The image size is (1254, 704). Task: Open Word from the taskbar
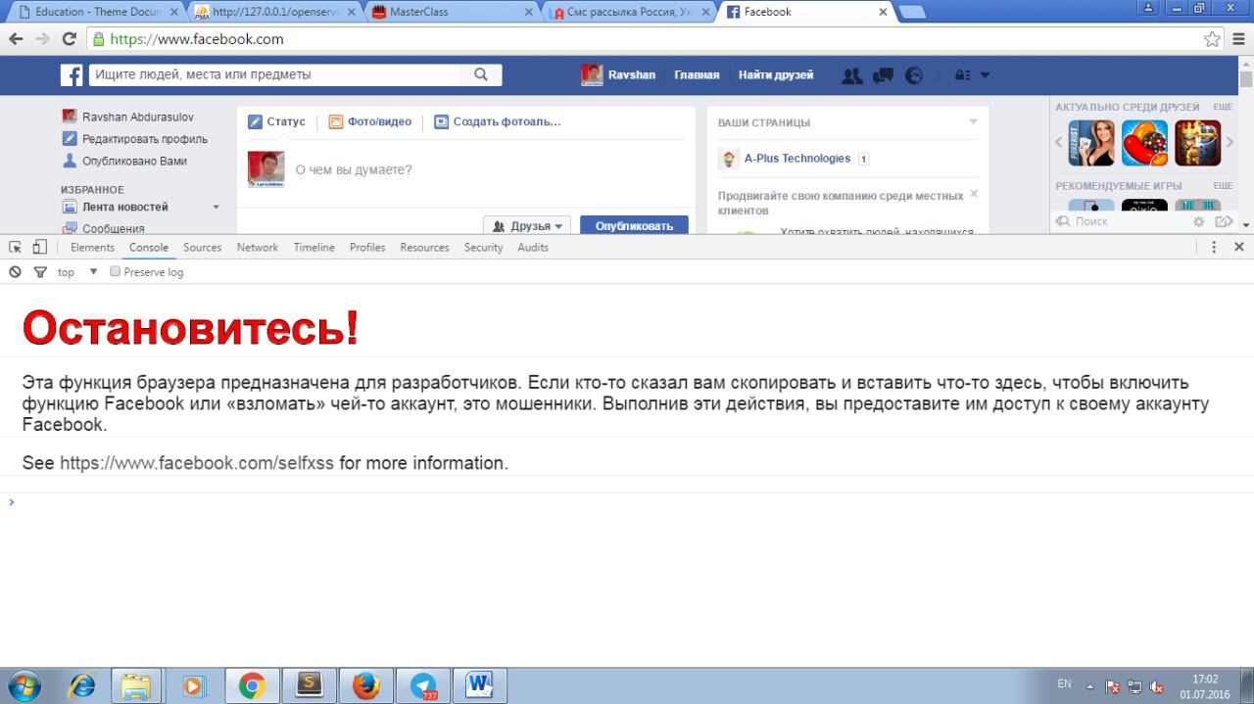click(481, 686)
